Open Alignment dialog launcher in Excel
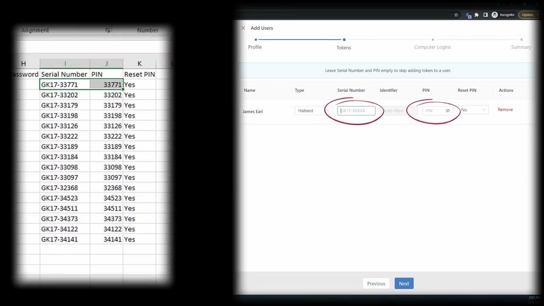 click(x=108, y=30)
